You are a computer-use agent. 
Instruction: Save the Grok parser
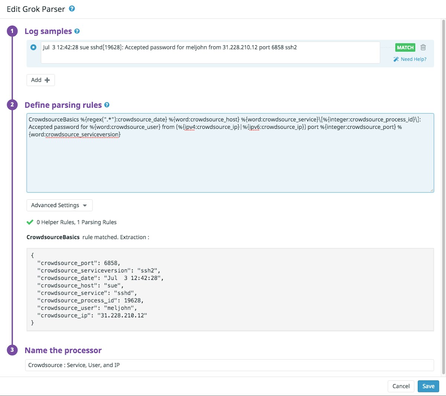(x=428, y=386)
